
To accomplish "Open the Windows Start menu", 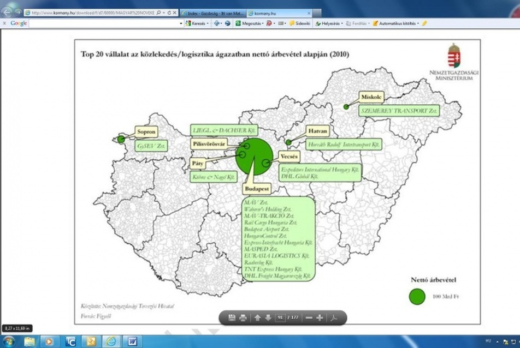I will click(x=8, y=341).
